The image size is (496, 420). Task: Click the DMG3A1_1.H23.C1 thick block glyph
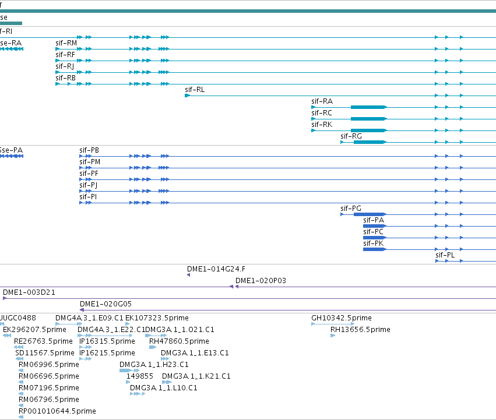[x=125, y=370]
